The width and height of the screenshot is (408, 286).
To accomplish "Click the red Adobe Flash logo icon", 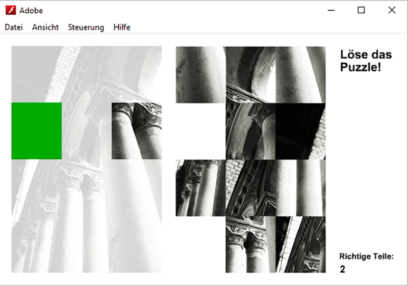I will pyautogui.click(x=11, y=10).
